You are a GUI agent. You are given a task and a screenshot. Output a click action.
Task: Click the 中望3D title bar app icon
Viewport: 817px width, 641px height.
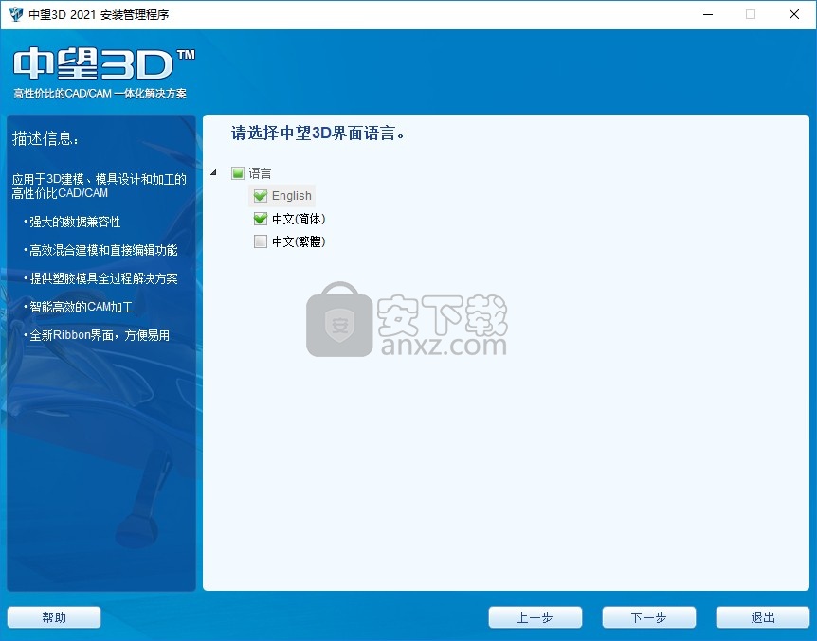pyautogui.click(x=16, y=14)
